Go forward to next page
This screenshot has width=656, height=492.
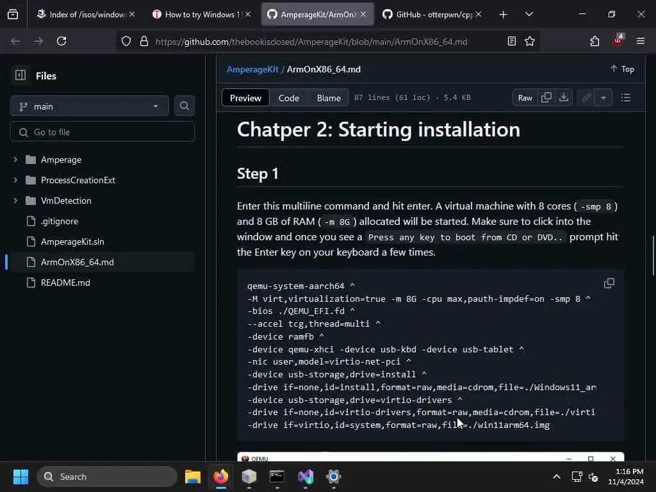tap(38, 41)
